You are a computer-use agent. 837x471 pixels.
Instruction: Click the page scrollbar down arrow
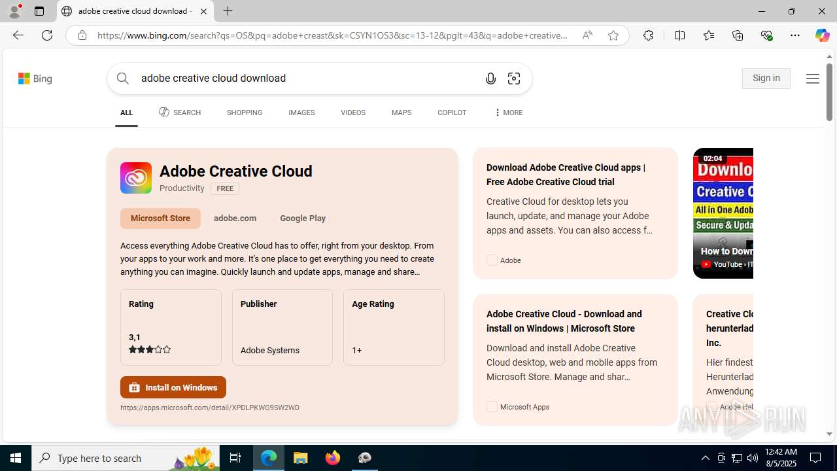click(829, 434)
